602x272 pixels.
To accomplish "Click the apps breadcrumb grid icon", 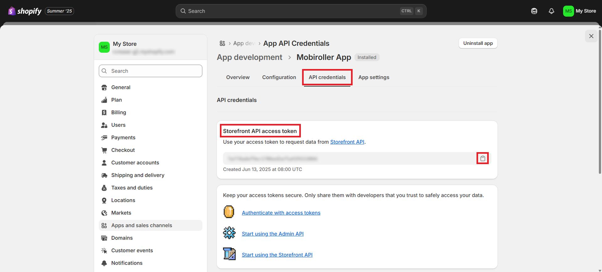I will point(222,43).
